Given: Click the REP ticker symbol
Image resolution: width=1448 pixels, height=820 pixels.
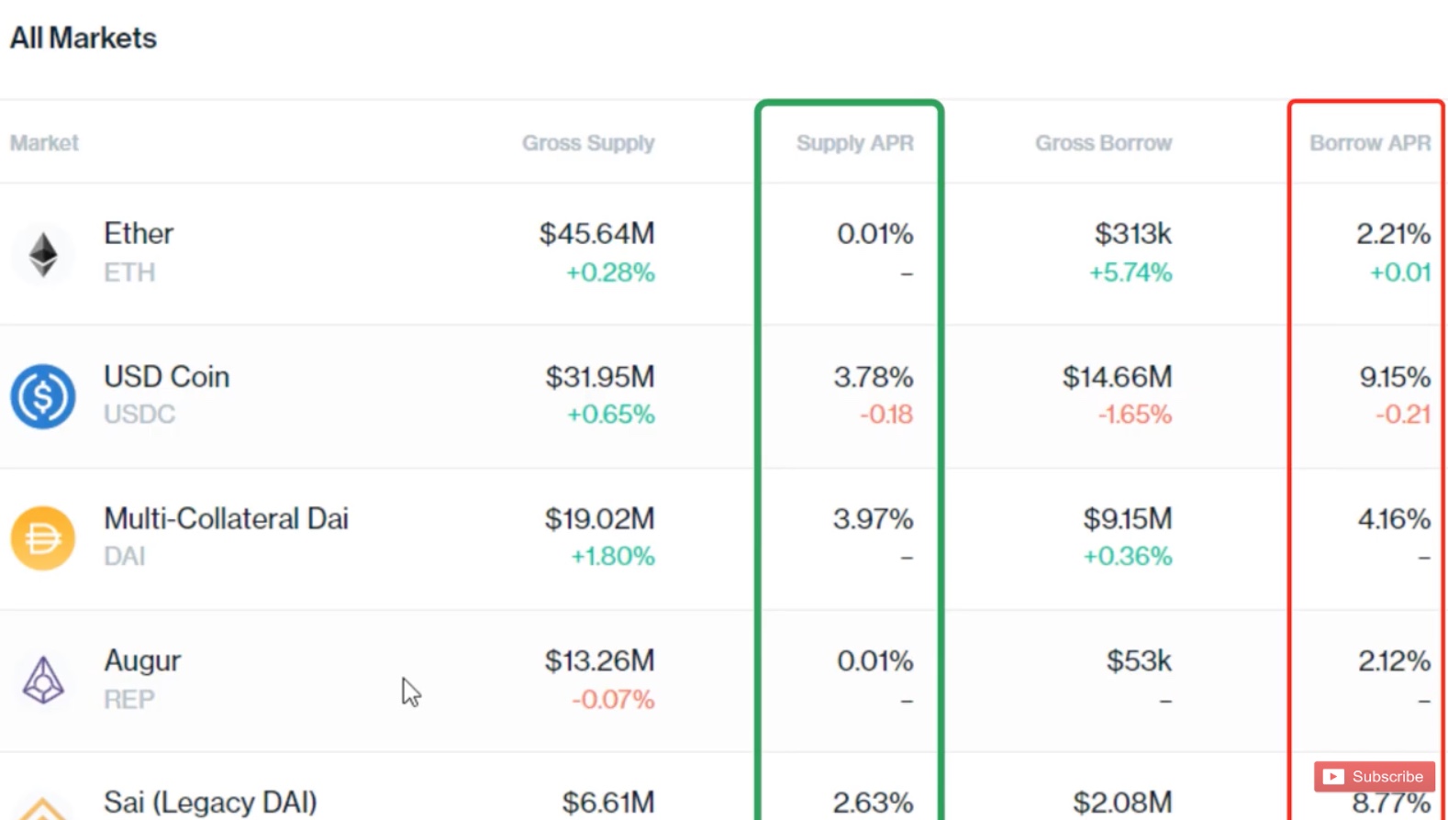Looking at the screenshot, I should [x=129, y=700].
